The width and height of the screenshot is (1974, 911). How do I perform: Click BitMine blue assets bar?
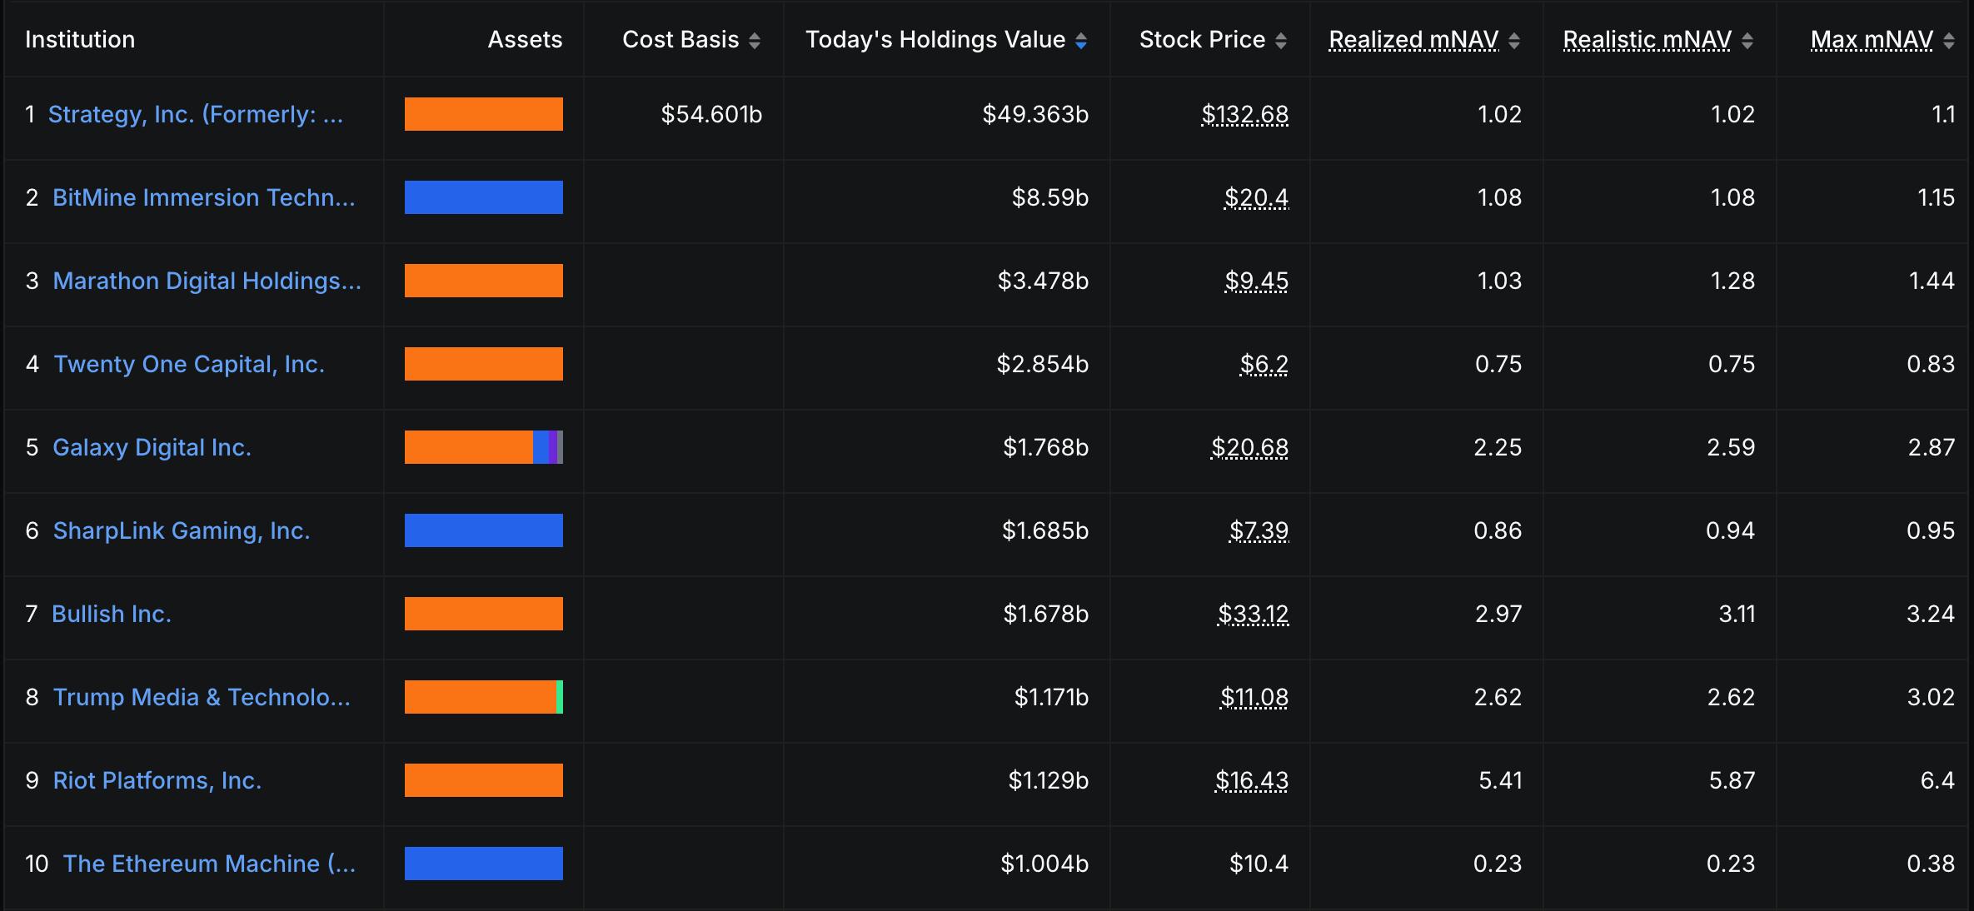click(483, 197)
